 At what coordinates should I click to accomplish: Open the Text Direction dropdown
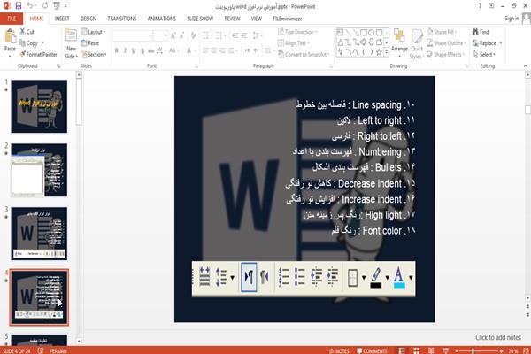click(x=297, y=32)
